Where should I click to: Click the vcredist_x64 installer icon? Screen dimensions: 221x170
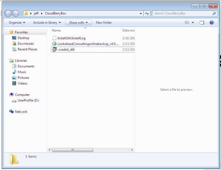[54, 49]
